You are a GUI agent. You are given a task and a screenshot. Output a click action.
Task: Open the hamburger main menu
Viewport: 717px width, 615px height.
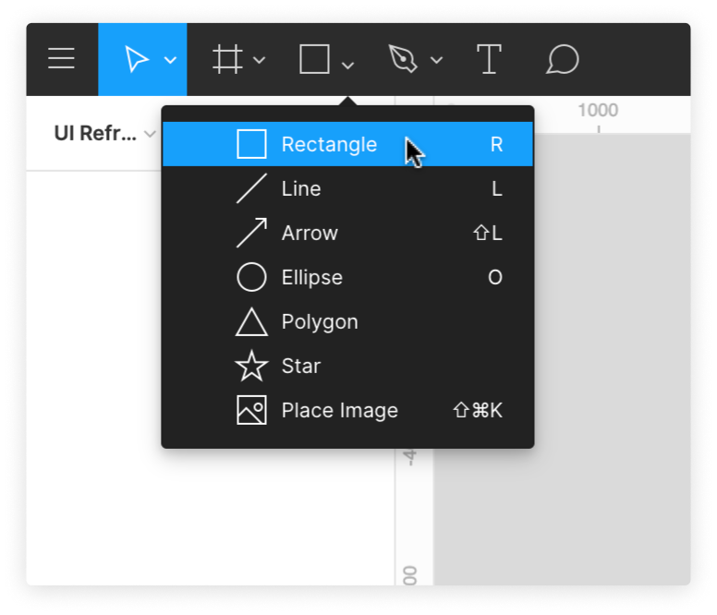61,59
